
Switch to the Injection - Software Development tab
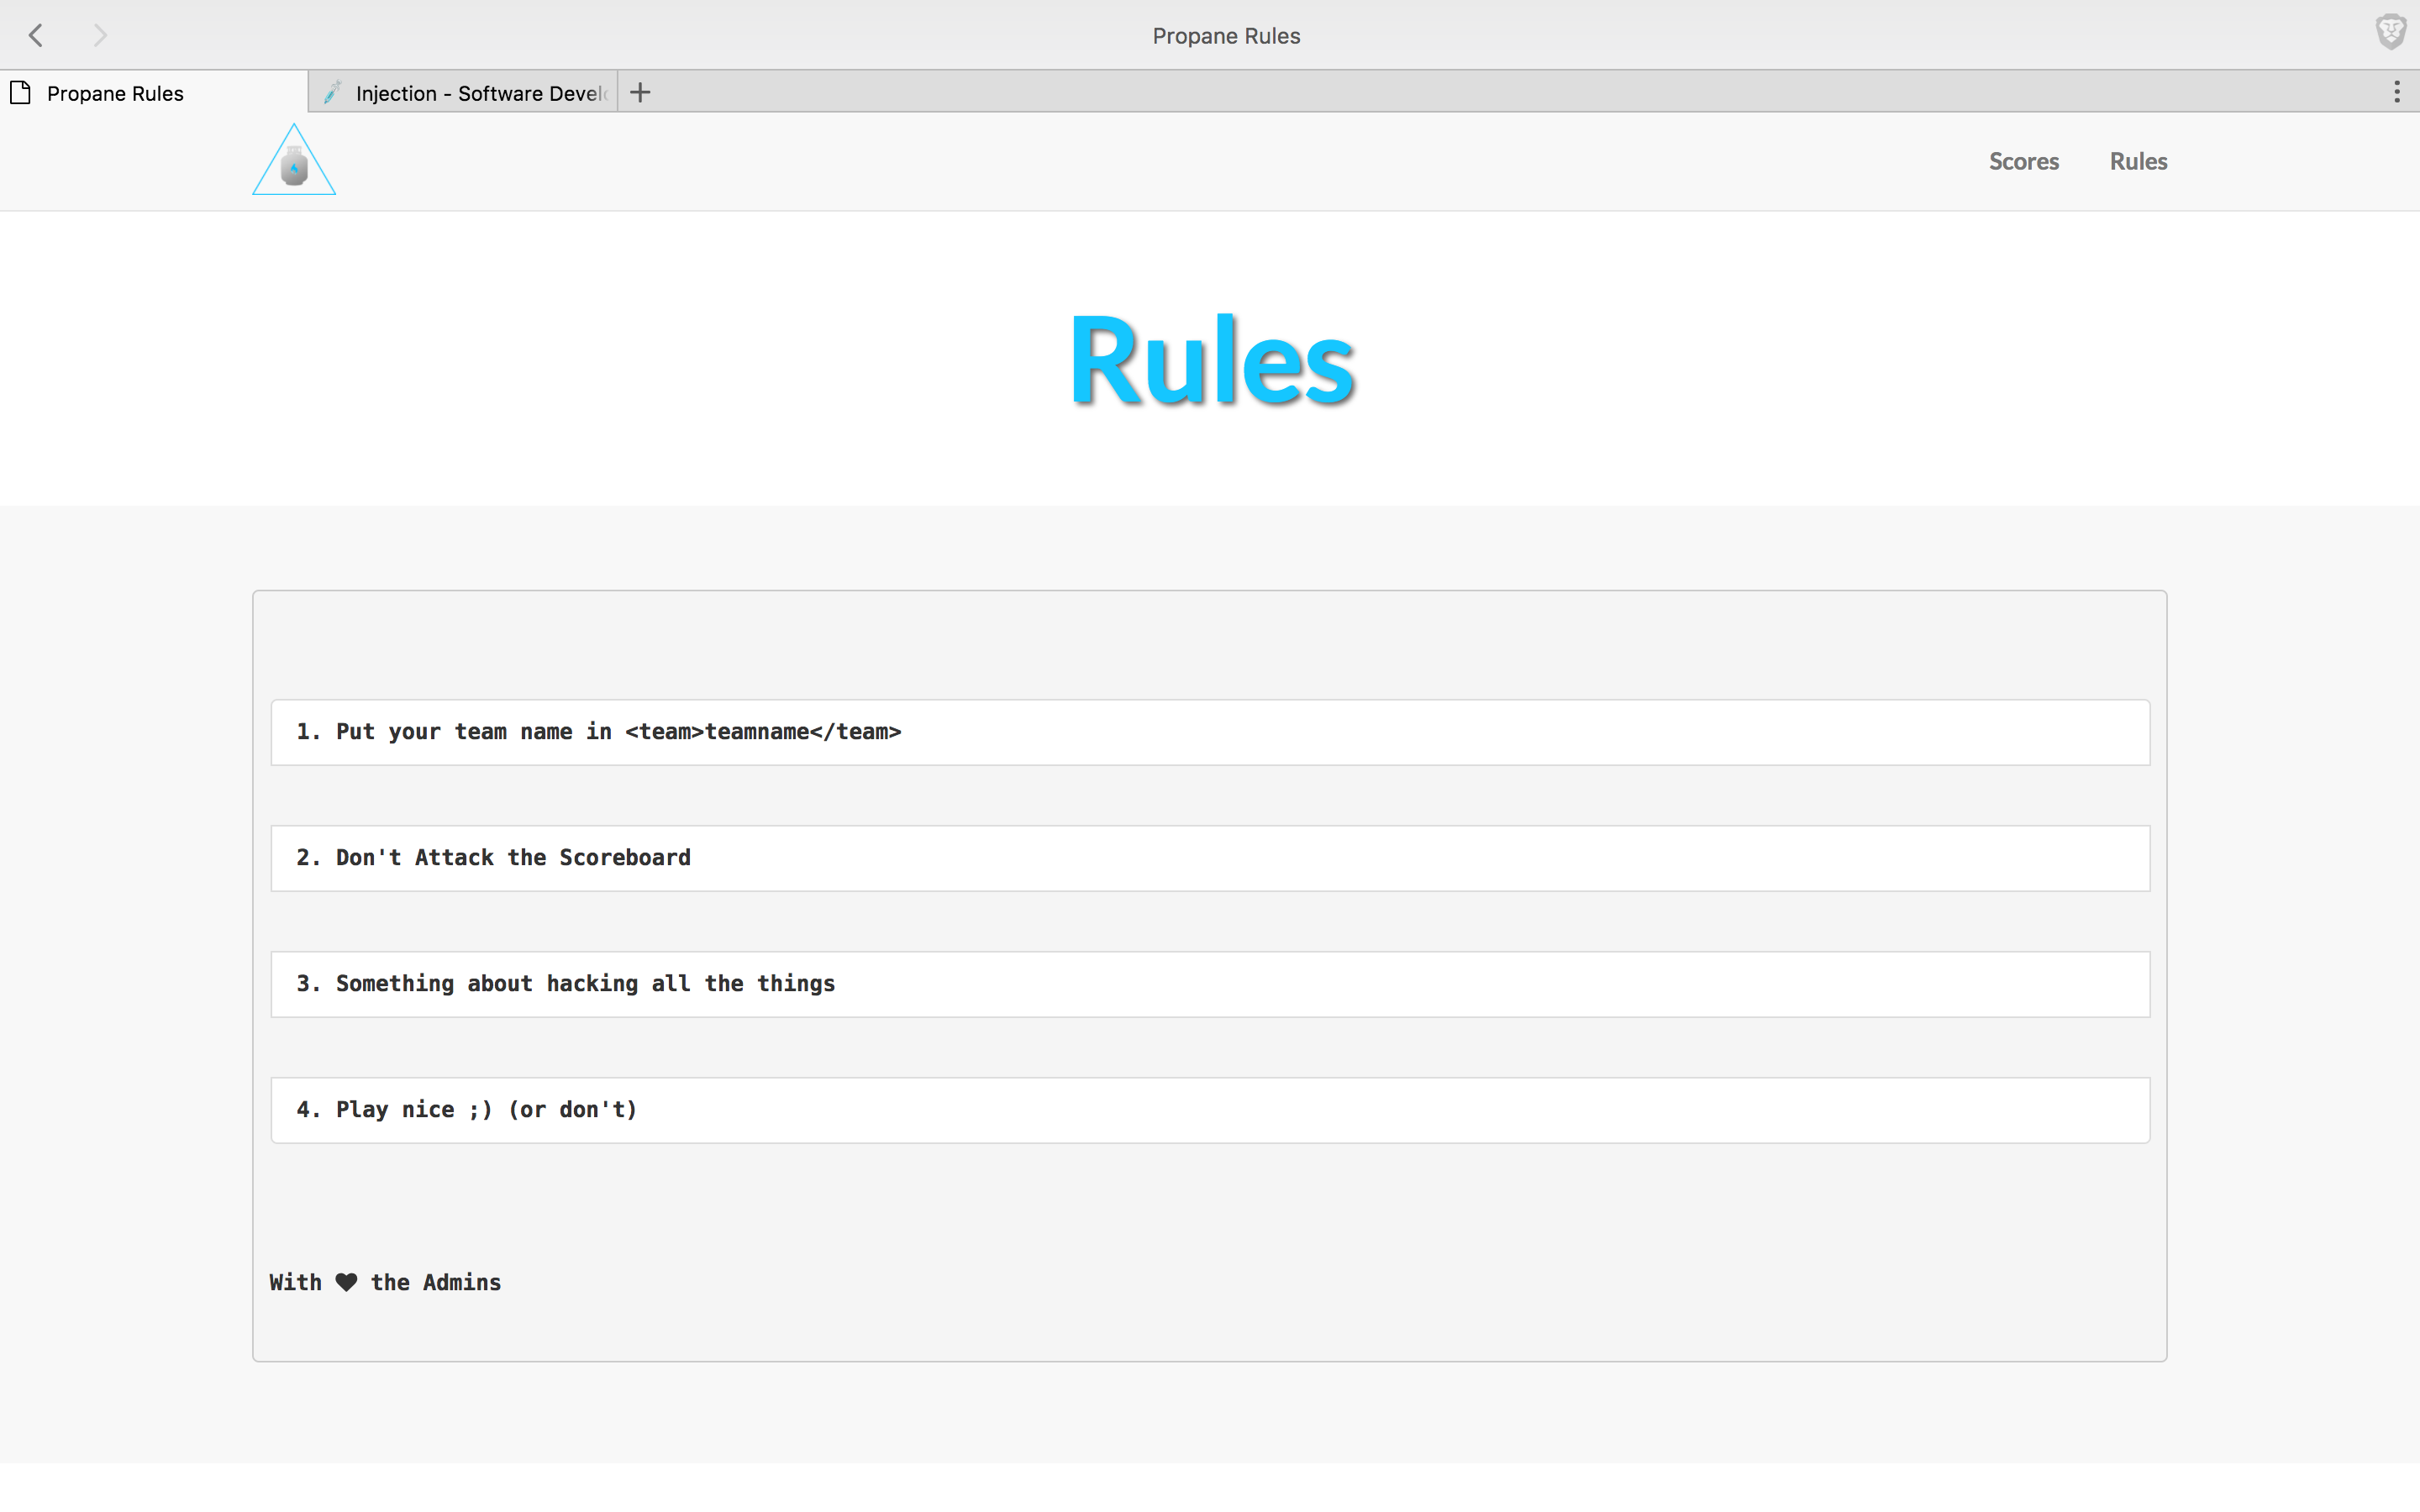point(464,92)
